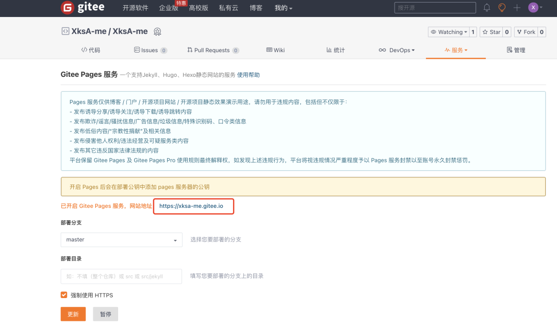The width and height of the screenshot is (557, 328).
Task: Open the 我的 menu
Action: [283, 8]
